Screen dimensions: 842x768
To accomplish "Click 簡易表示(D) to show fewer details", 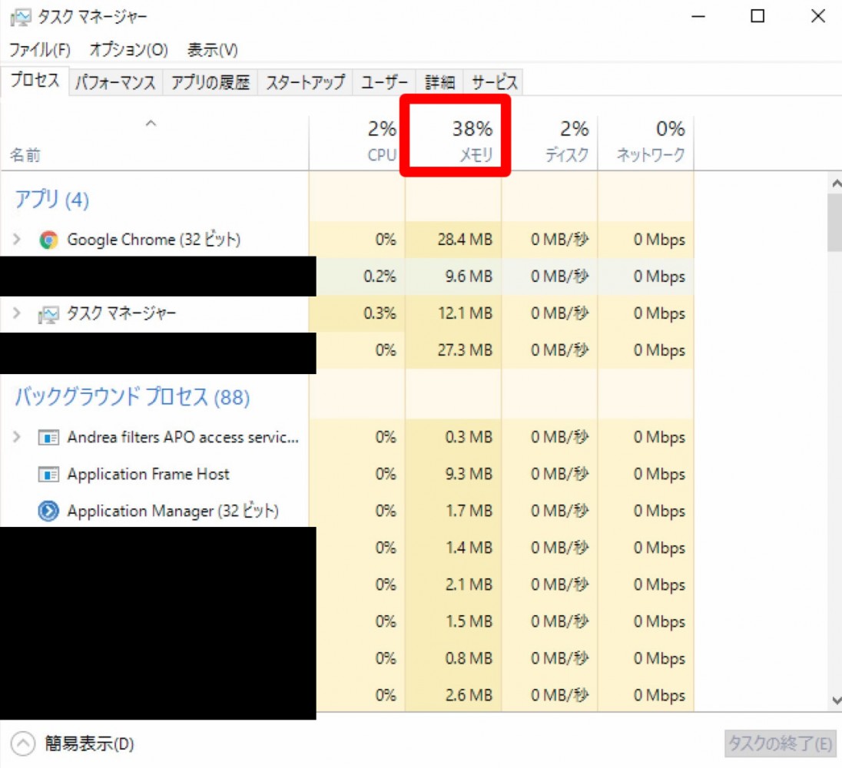I will pyautogui.click(x=89, y=744).
